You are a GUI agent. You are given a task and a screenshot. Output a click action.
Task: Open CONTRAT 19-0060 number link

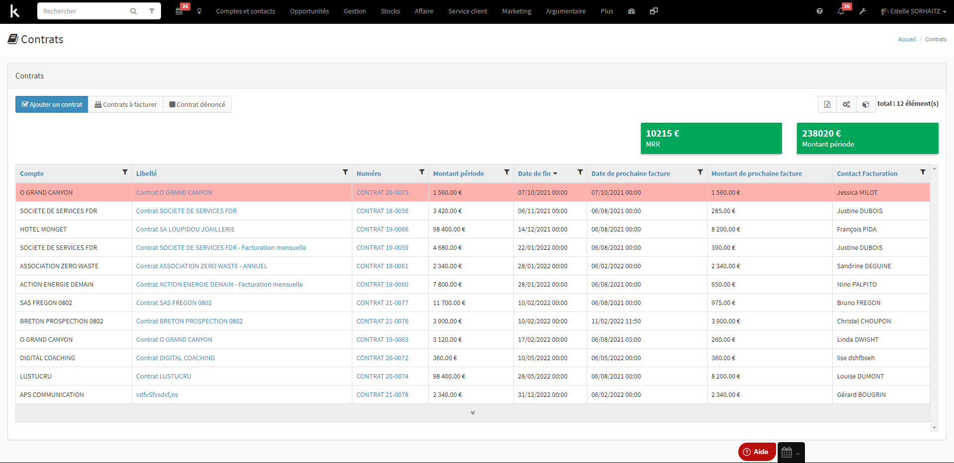[x=382, y=284]
